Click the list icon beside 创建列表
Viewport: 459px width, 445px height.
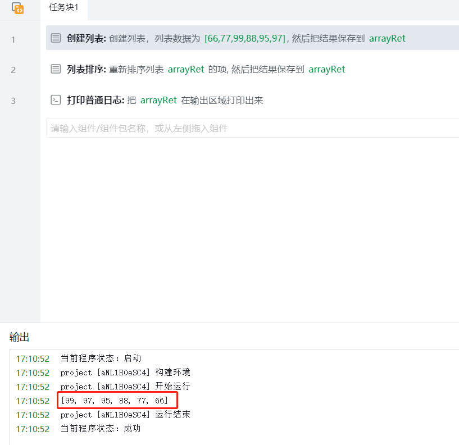point(56,38)
